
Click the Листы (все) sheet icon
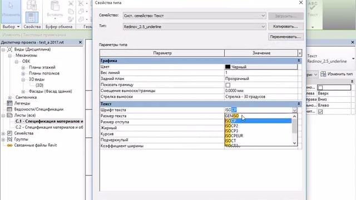pyautogui.click(x=9, y=116)
